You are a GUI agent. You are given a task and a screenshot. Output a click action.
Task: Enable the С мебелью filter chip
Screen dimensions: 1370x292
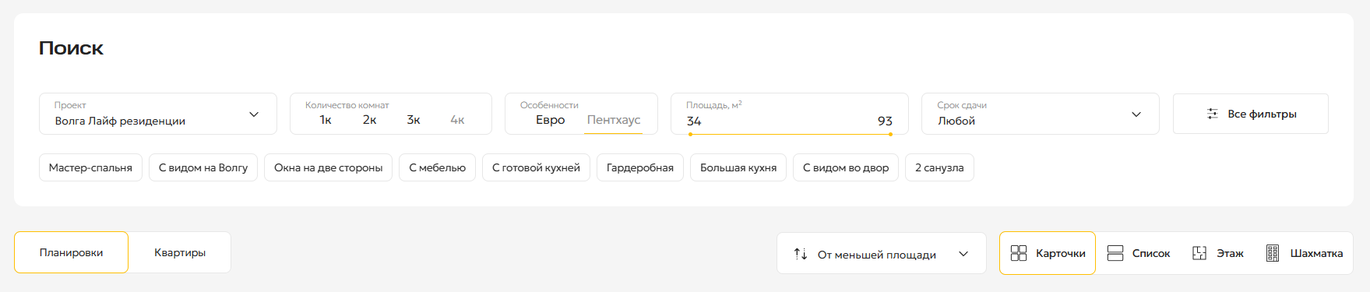click(437, 167)
